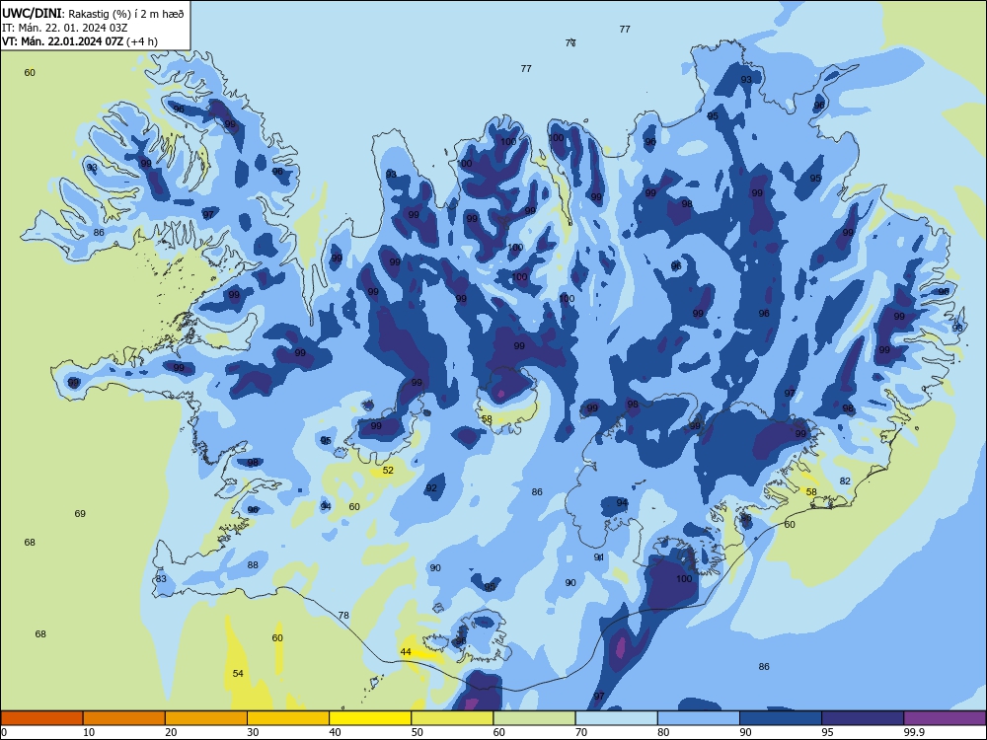Screen dimensions: 987x740
Task: Click the humidity value 83 on the map
Action: click(161, 579)
